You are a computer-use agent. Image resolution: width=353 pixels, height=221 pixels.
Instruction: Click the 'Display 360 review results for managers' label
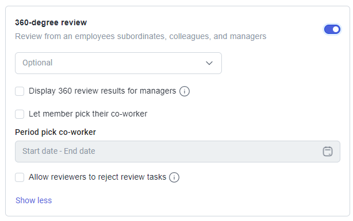[102, 91]
